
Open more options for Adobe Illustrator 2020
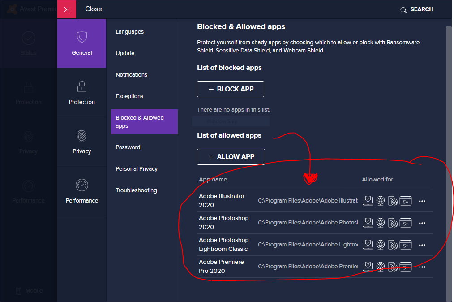(x=422, y=201)
